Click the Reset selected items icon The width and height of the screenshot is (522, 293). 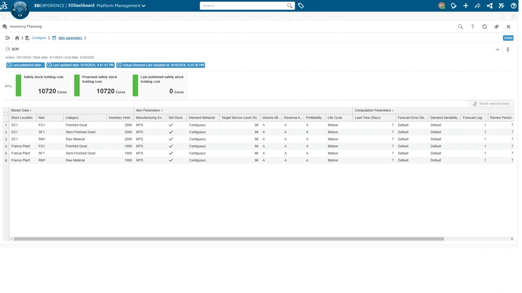coord(475,104)
